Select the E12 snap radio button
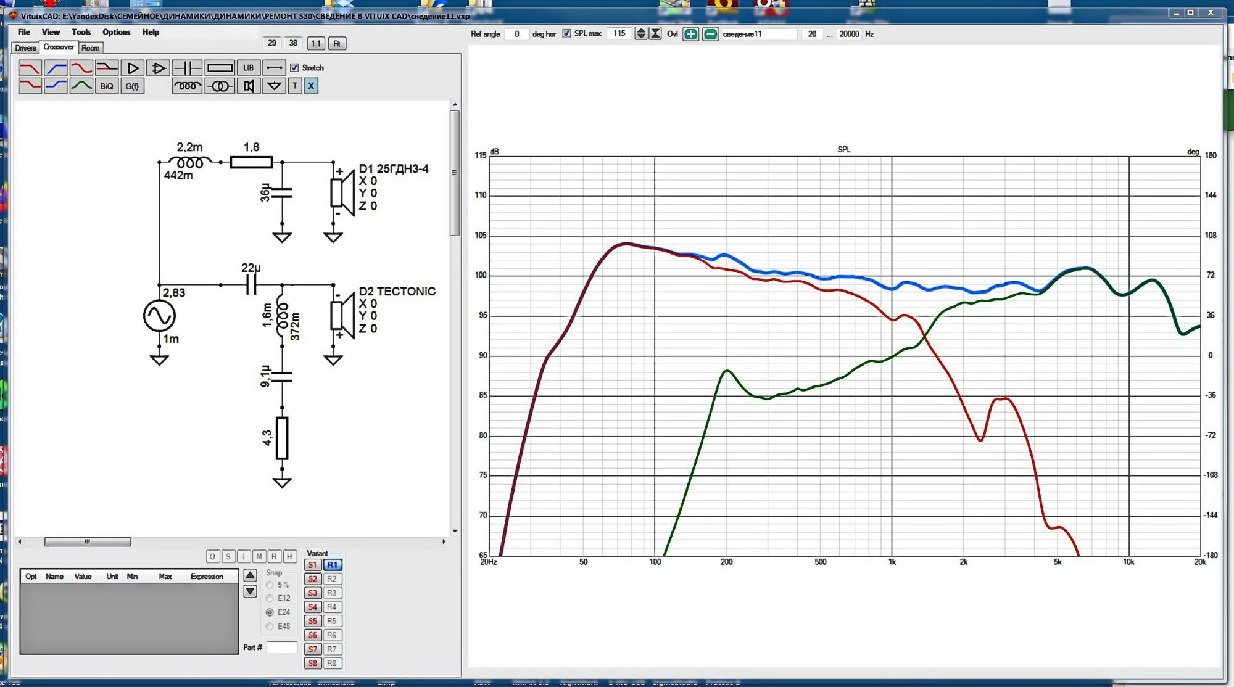 [270, 598]
